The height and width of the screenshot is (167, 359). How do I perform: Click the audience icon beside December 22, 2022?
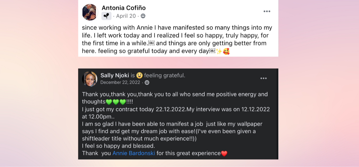[x=147, y=82]
